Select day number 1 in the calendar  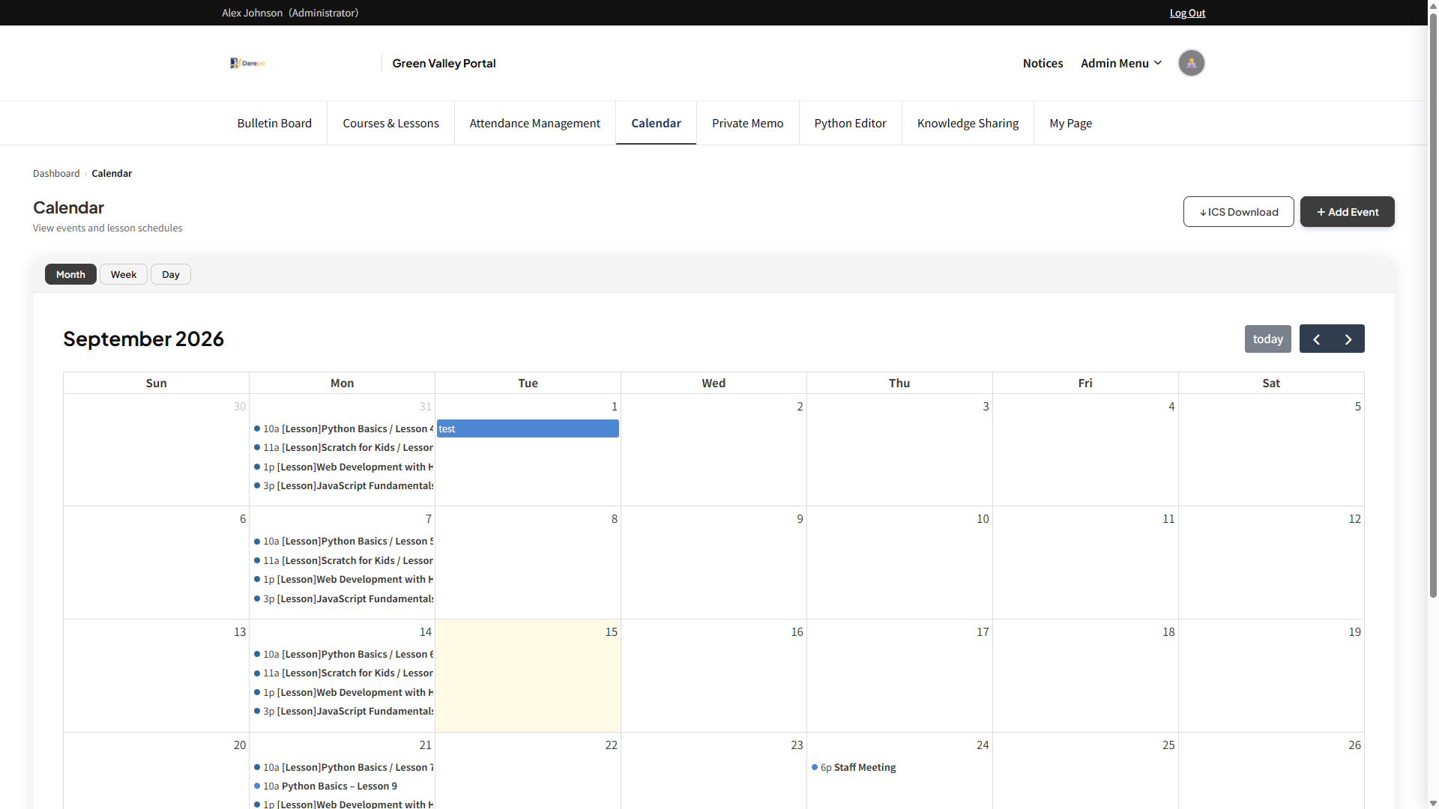tap(615, 406)
